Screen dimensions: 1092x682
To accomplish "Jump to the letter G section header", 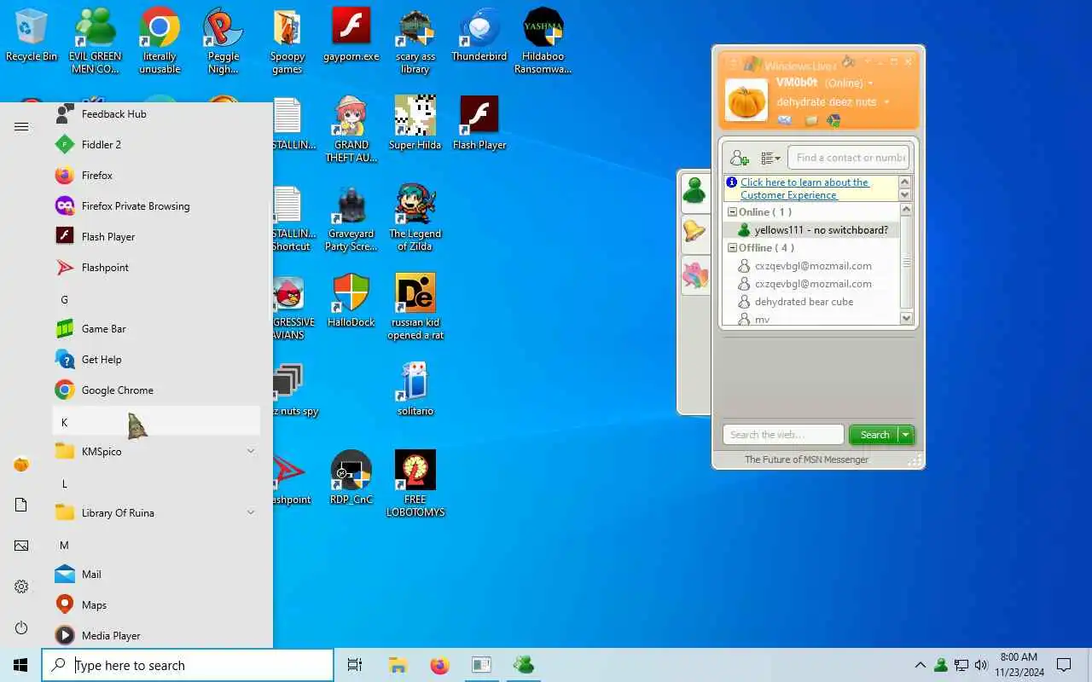I will [x=156, y=300].
